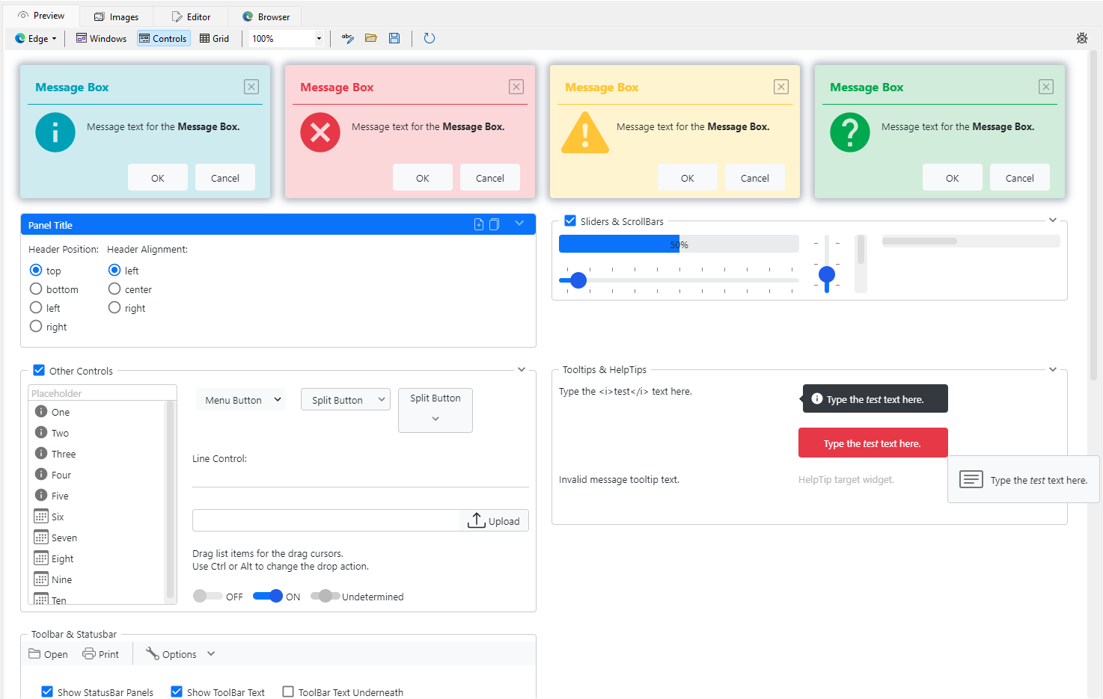Click Cancel in the green Message Box
The width and height of the screenshot is (1103, 699).
[x=1020, y=178]
